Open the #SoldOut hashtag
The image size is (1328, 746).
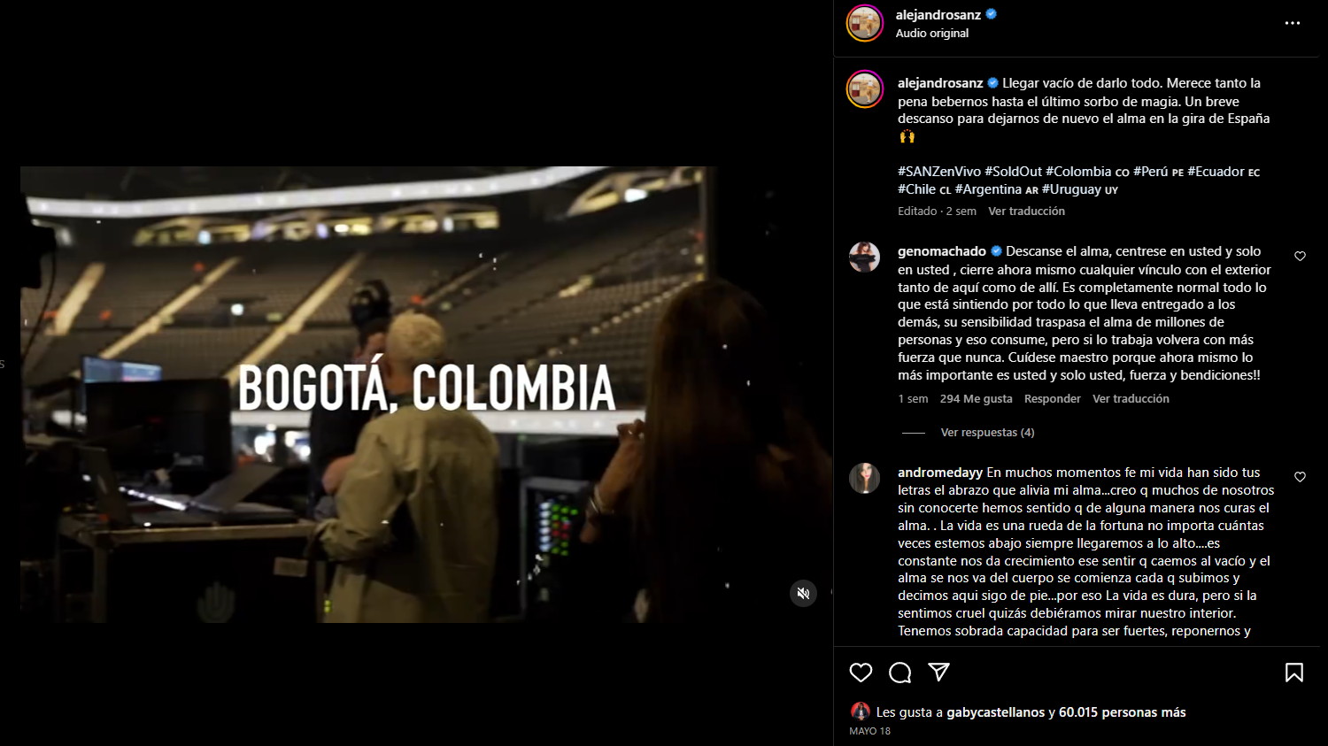[x=1014, y=172]
